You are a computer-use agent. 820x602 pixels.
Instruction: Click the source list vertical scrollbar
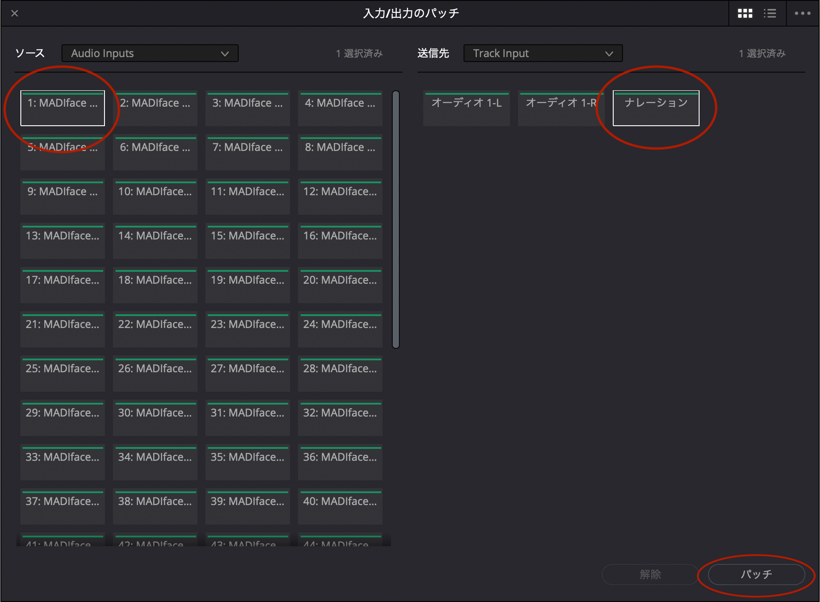click(396, 219)
